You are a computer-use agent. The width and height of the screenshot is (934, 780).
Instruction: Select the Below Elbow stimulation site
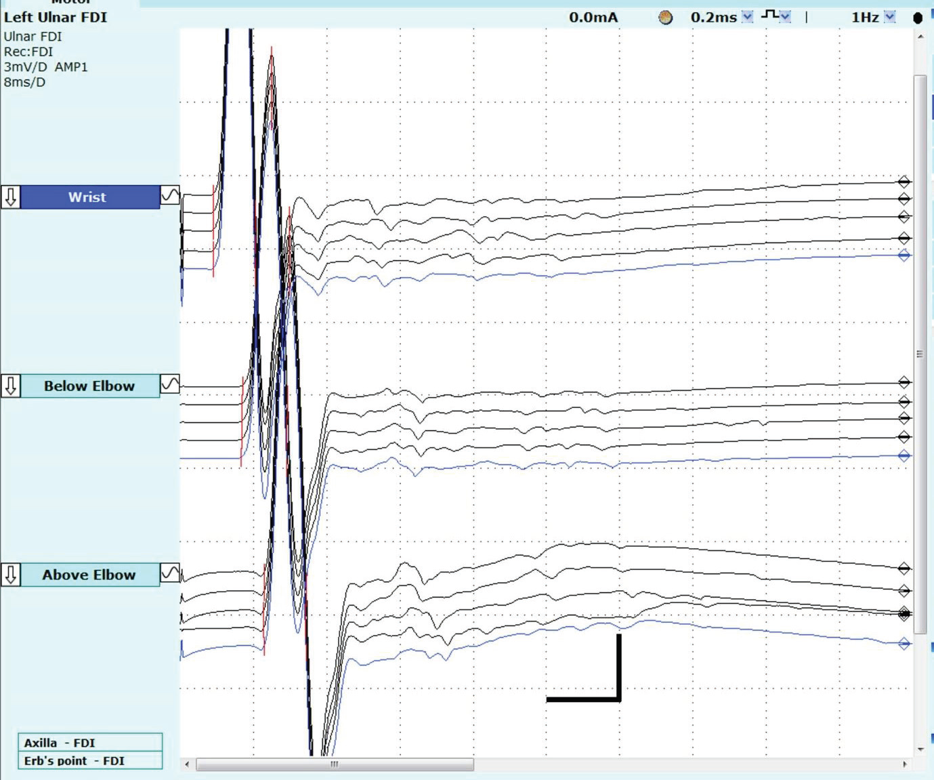pyautogui.click(x=89, y=386)
